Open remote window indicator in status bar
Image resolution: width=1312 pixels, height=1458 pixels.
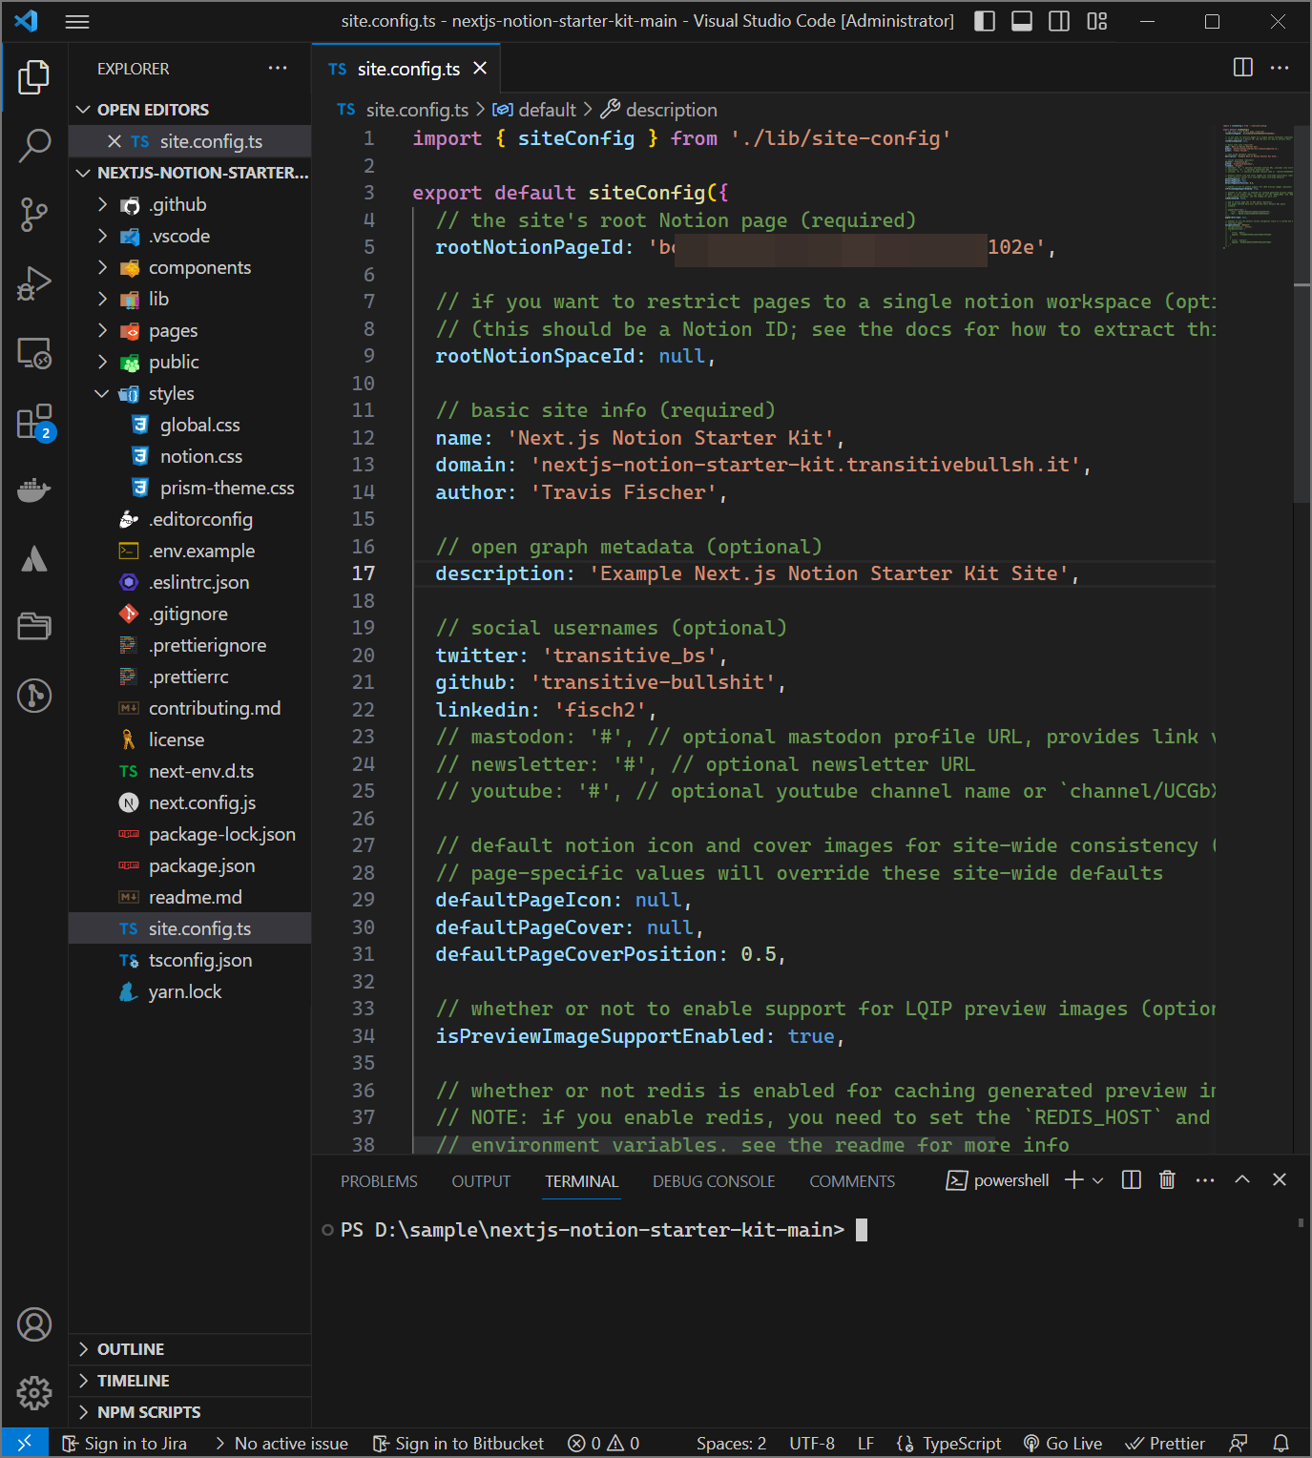(x=25, y=1444)
